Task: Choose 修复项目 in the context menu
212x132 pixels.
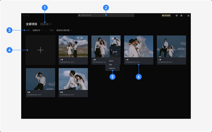Action: tap(112, 68)
